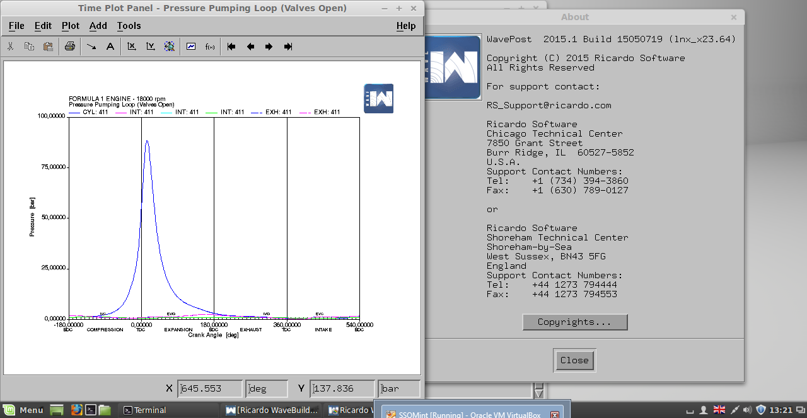Image resolution: width=807 pixels, height=418 pixels.
Task: Click the f(x) function icon
Action: coord(210,47)
